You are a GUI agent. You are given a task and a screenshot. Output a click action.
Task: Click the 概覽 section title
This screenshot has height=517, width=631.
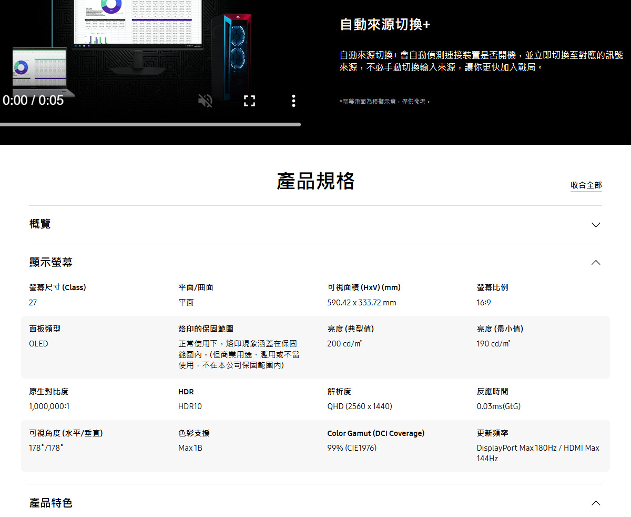tap(40, 224)
